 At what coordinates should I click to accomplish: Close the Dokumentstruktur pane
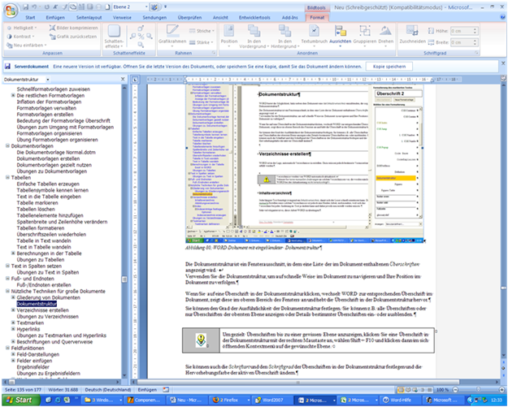pos(124,80)
